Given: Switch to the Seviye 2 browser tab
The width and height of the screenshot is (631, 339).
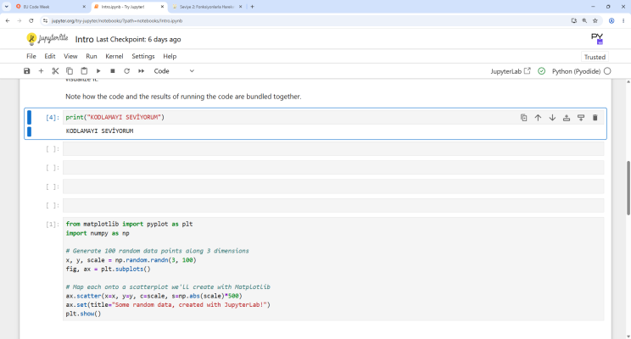Looking at the screenshot, I should [207, 7].
